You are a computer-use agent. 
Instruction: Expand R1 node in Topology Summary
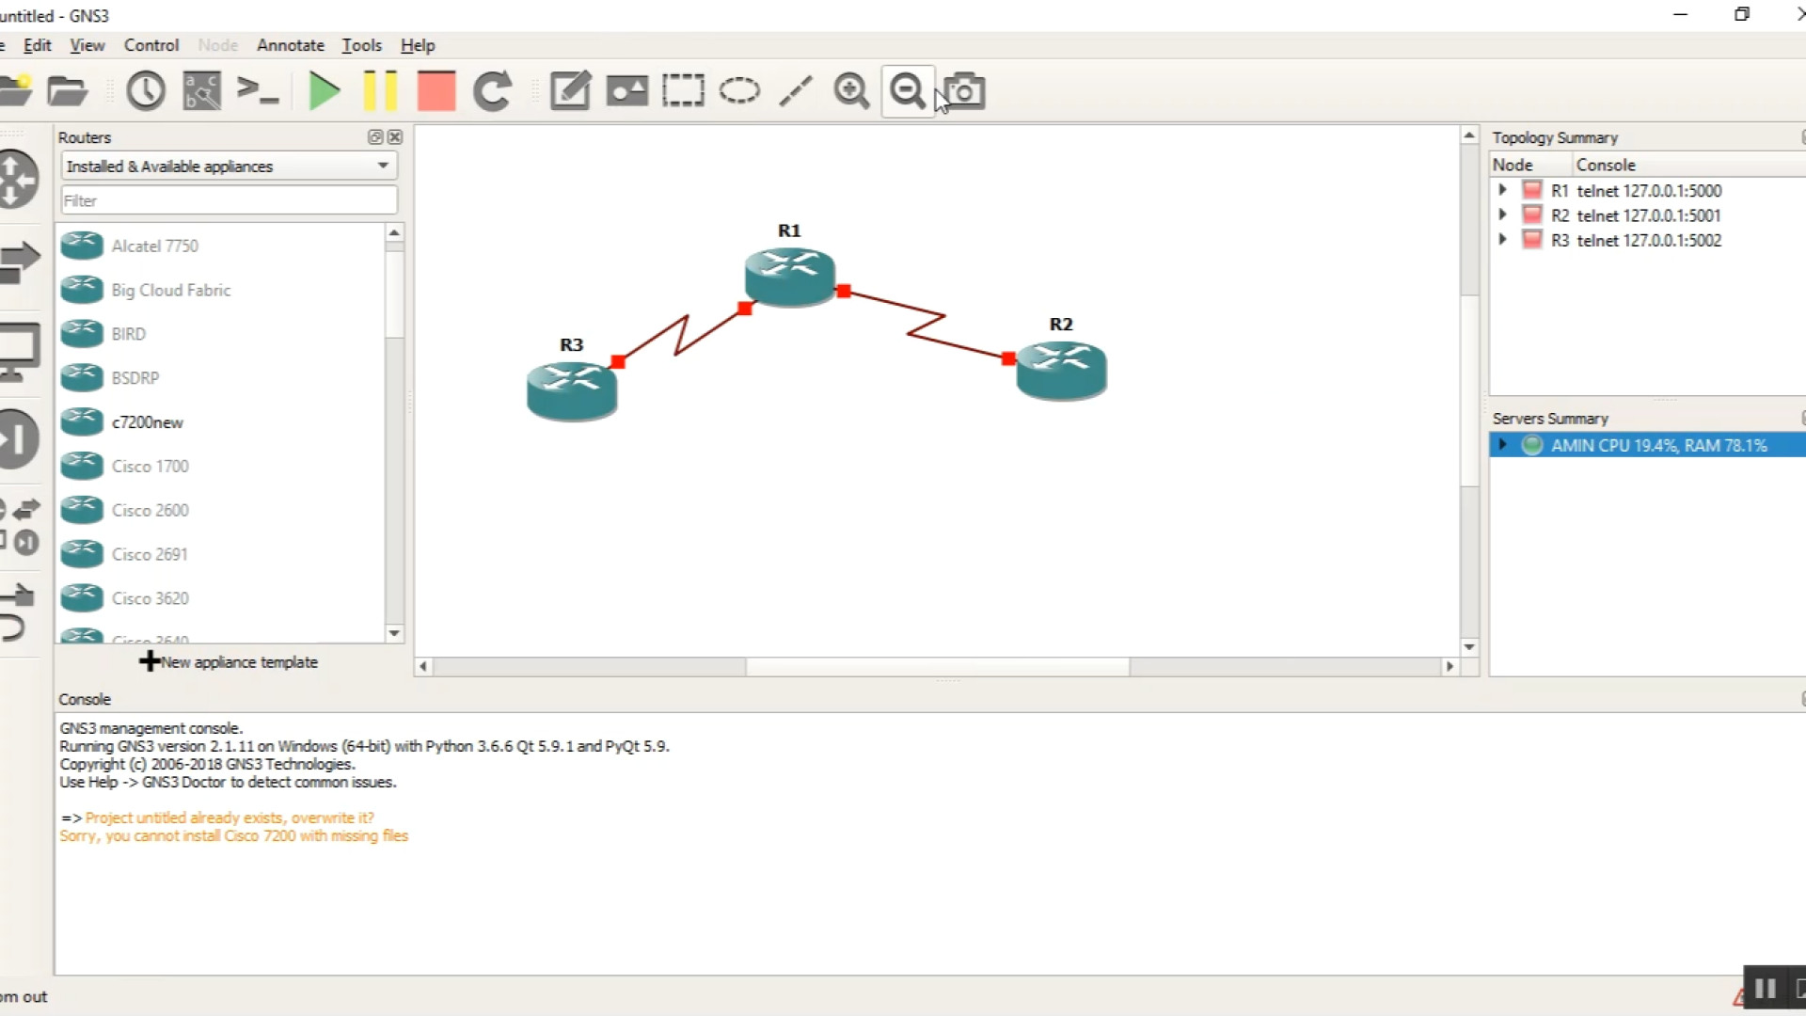(1502, 190)
